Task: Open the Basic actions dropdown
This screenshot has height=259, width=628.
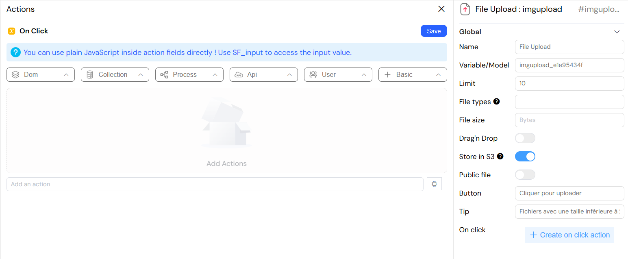Action: coord(413,75)
